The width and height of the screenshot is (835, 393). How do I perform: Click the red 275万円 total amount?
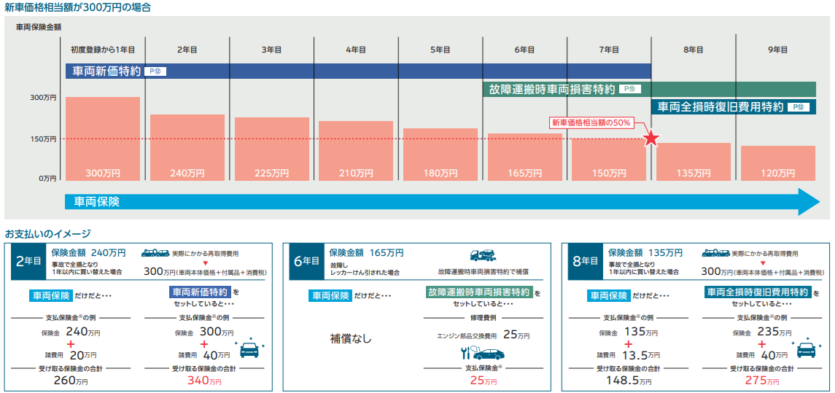[x=761, y=381]
